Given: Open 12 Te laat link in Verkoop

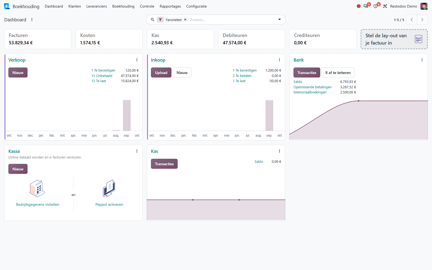Looking at the screenshot, I should [x=99, y=81].
